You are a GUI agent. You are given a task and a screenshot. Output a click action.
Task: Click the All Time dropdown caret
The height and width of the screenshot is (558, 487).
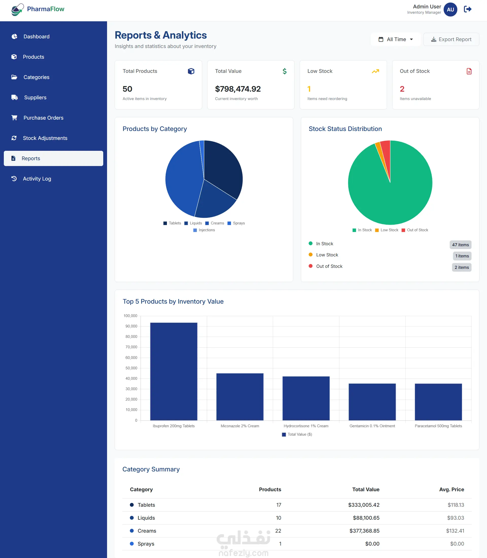point(411,39)
